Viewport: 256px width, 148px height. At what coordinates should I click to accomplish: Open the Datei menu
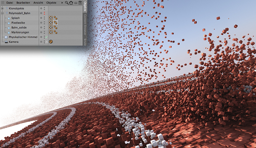pyautogui.click(x=10, y=3)
